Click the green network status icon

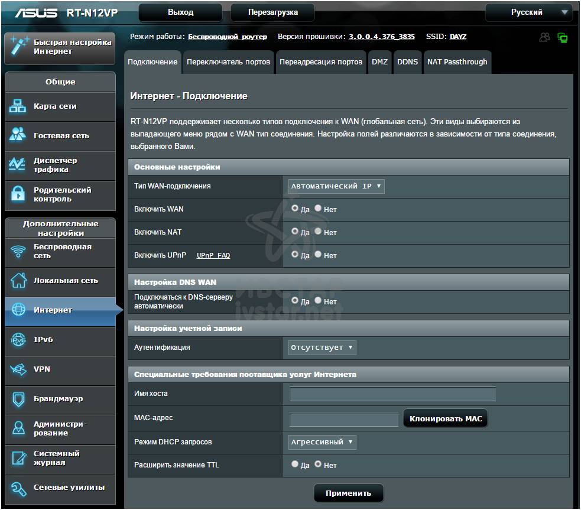click(563, 37)
